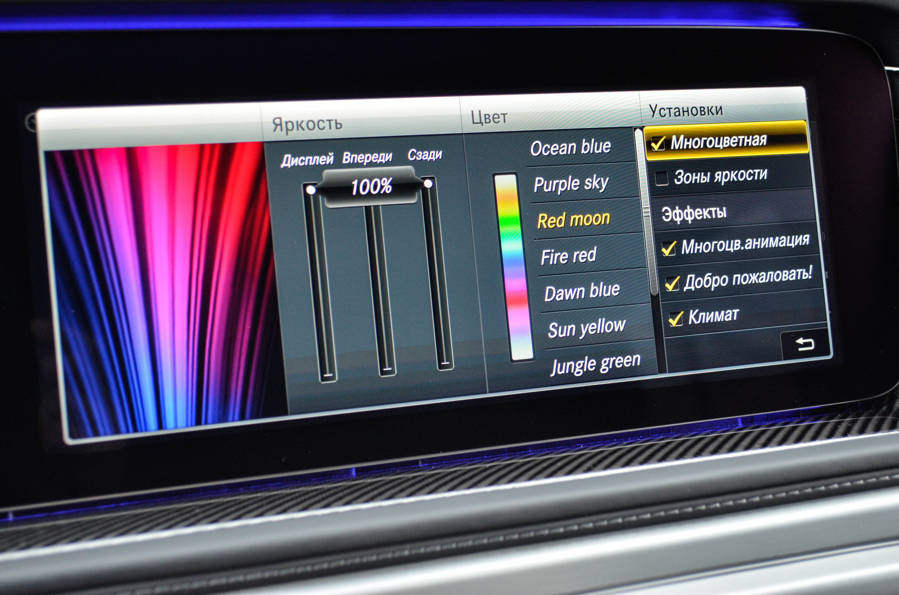Viewport: 899px width, 595px height.
Task: Toggle the Многоцветная checkbox
Action: pyautogui.click(x=658, y=144)
